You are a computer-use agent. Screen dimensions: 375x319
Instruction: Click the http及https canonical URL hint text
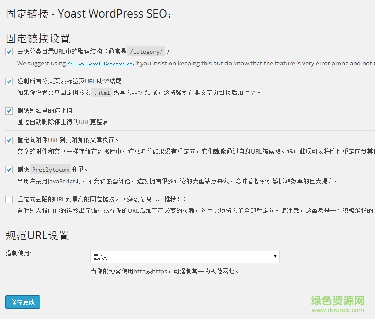coord(165,271)
